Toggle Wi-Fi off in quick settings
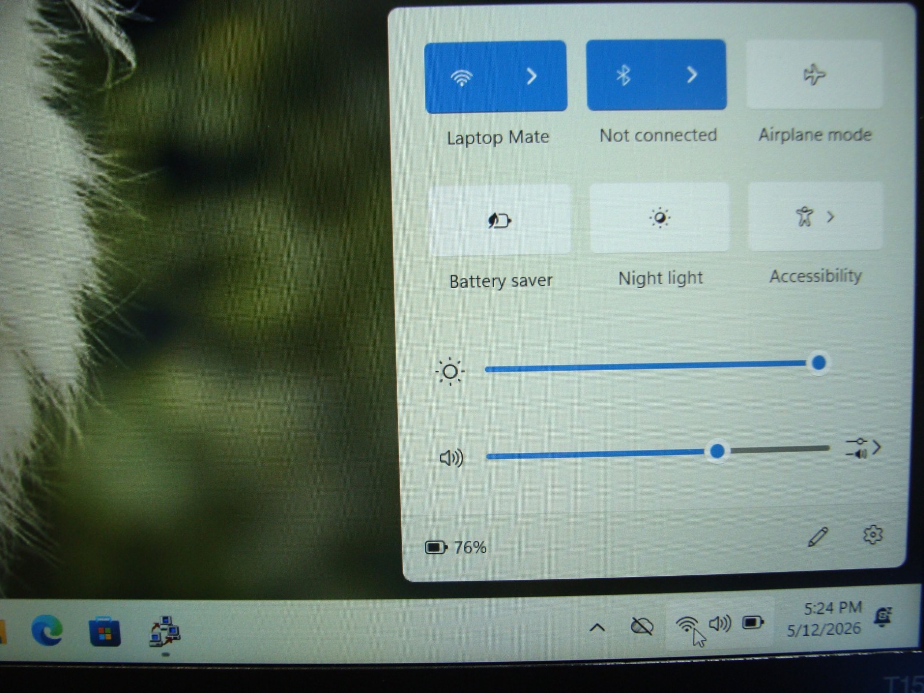924x693 pixels. coord(461,77)
